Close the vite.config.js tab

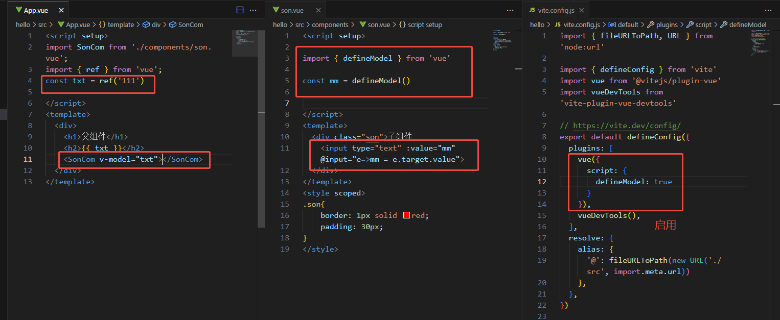[581, 10]
